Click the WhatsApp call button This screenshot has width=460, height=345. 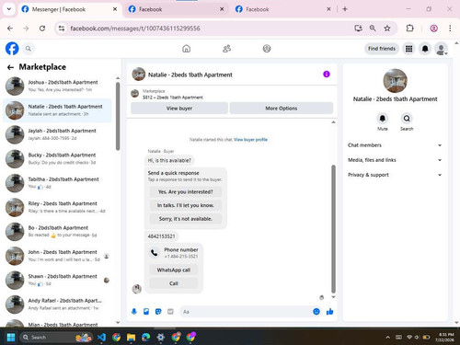coord(174,270)
